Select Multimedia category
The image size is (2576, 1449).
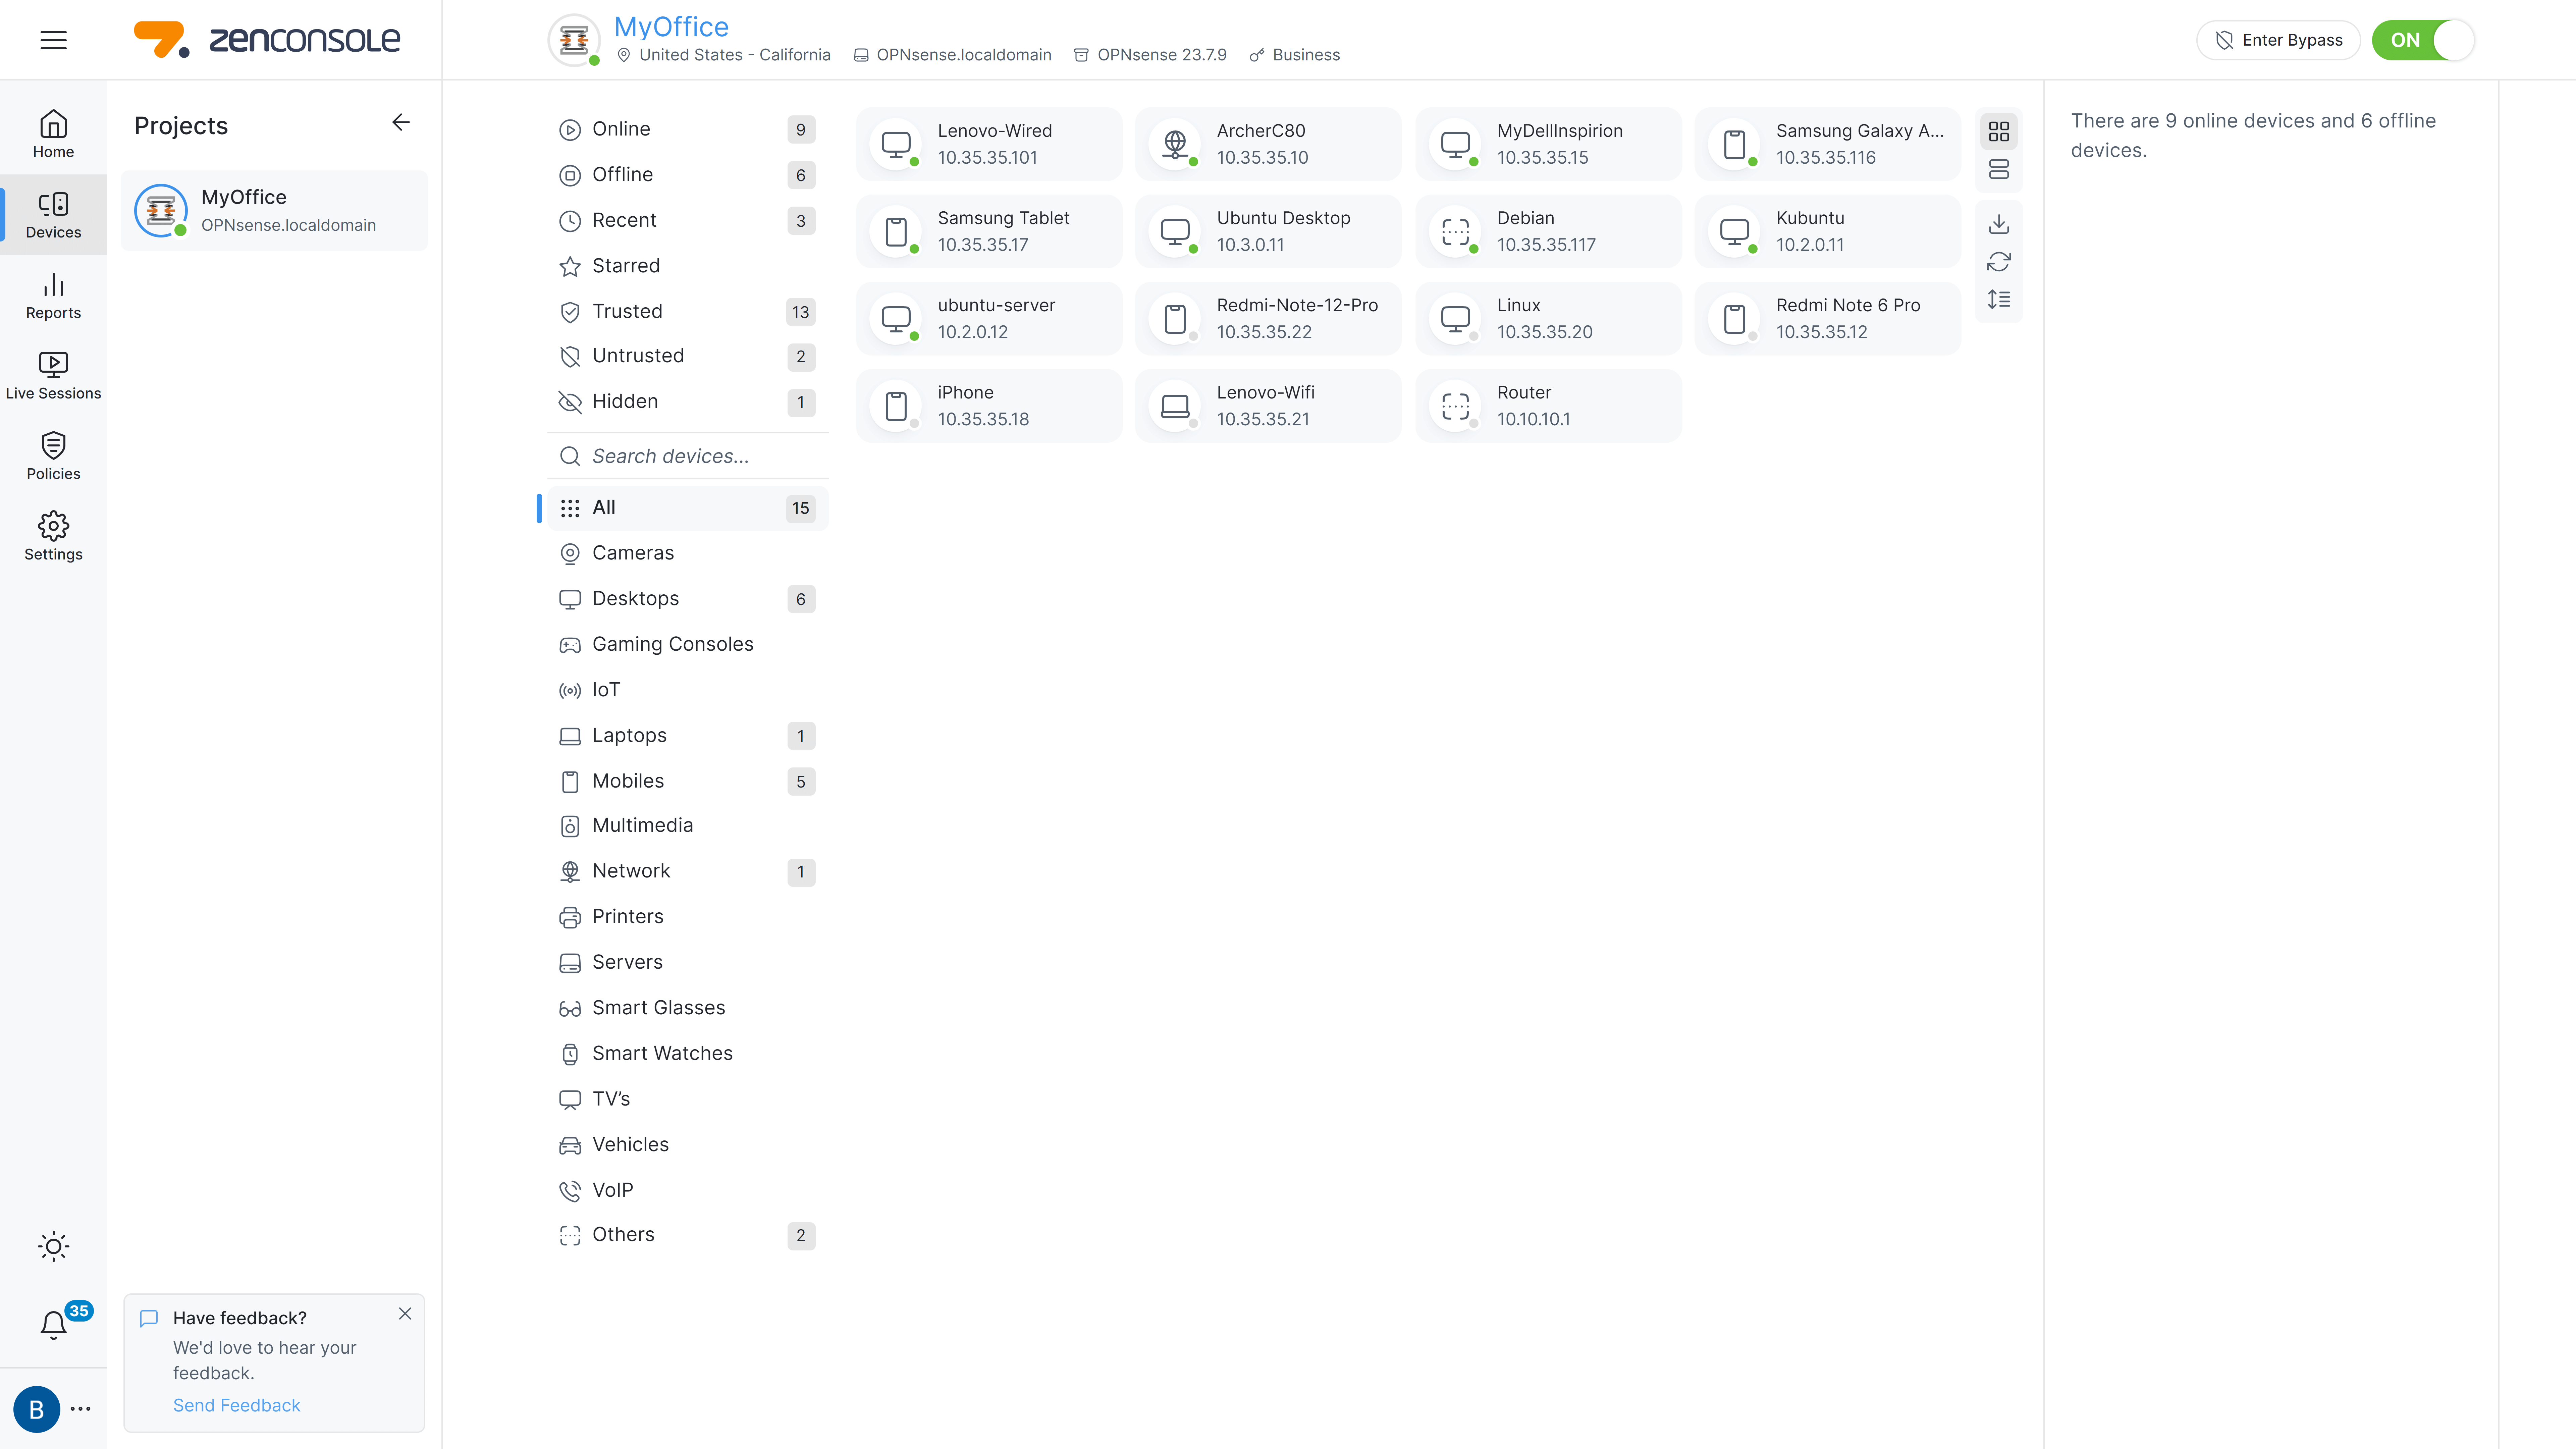click(x=688, y=826)
